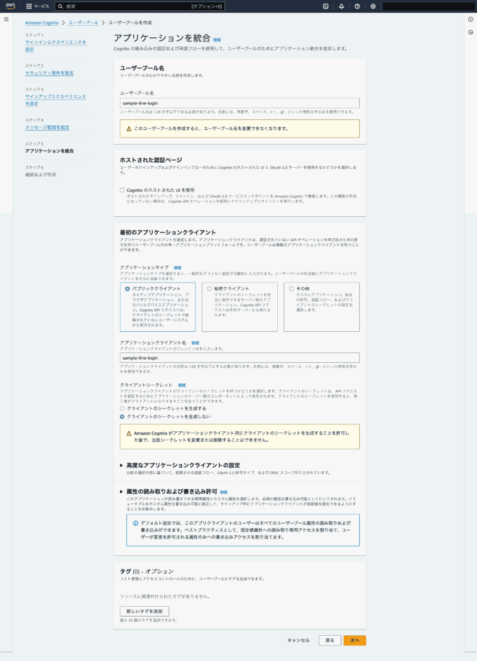This screenshot has width=477, height=661.
Task: Open the hamburger side navigation menu
Action: pyautogui.click(x=6, y=19)
